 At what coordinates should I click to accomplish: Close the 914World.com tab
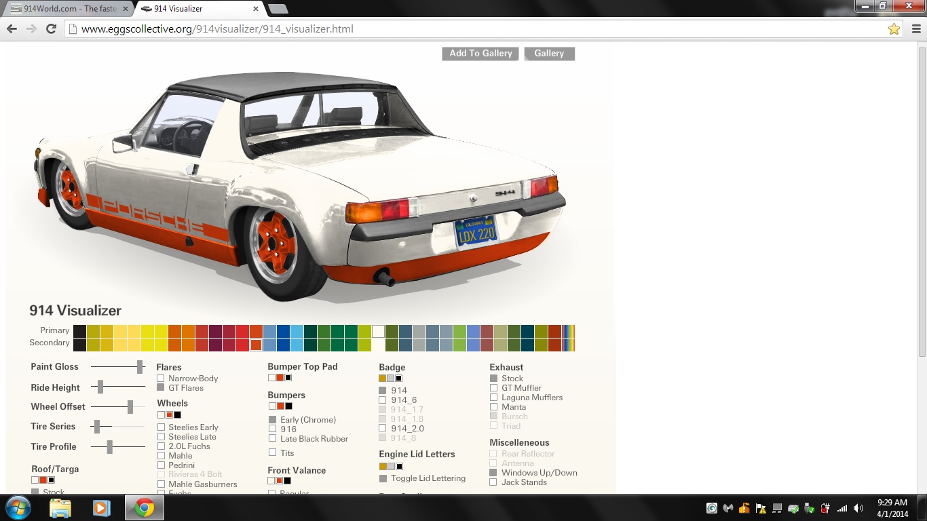click(126, 9)
